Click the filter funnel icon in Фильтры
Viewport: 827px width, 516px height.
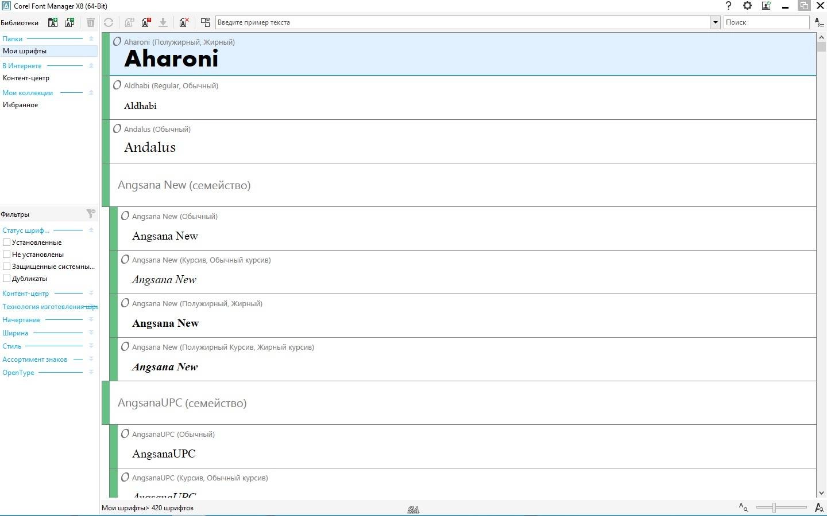pyautogui.click(x=91, y=214)
